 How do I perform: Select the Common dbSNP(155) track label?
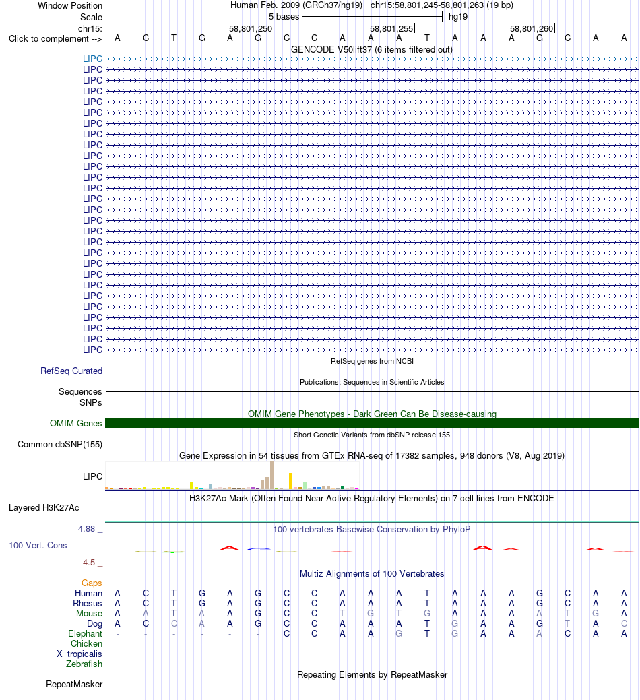click(60, 444)
